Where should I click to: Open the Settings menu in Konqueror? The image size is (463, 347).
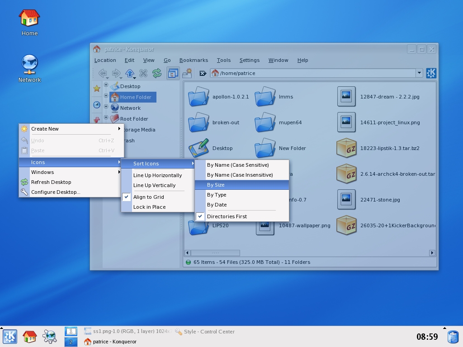[x=250, y=60]
